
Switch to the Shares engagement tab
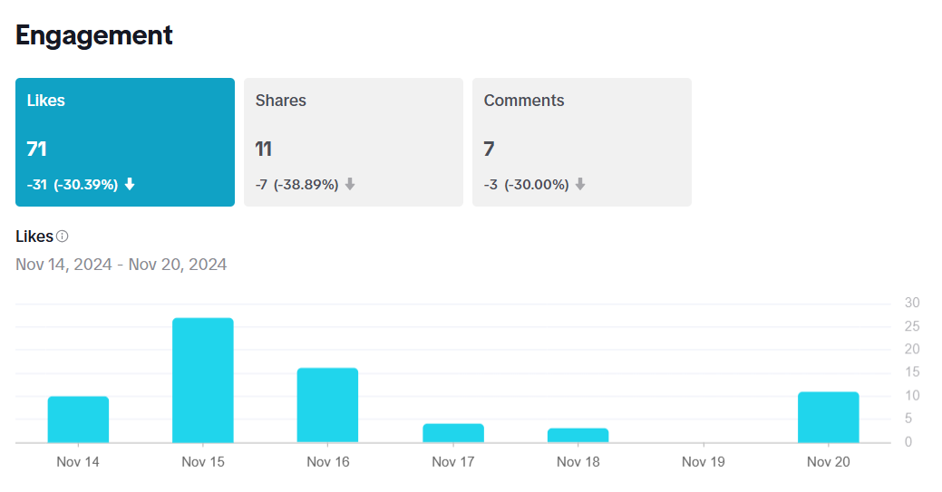click(354, 141)
